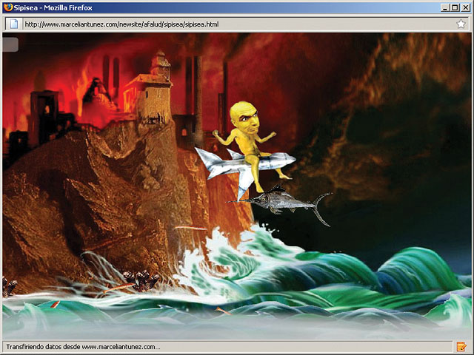
Task: Click the grey rounded button on the artwork
Action: 10,44
